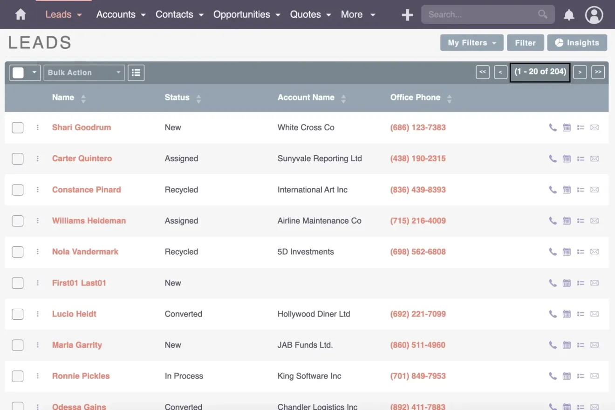
Task: Open the Williams Heideman lead record
Action: tap(89, 220)
